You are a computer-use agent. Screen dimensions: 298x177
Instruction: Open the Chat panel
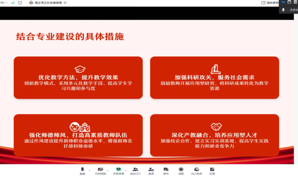click(x=166, y=171)
